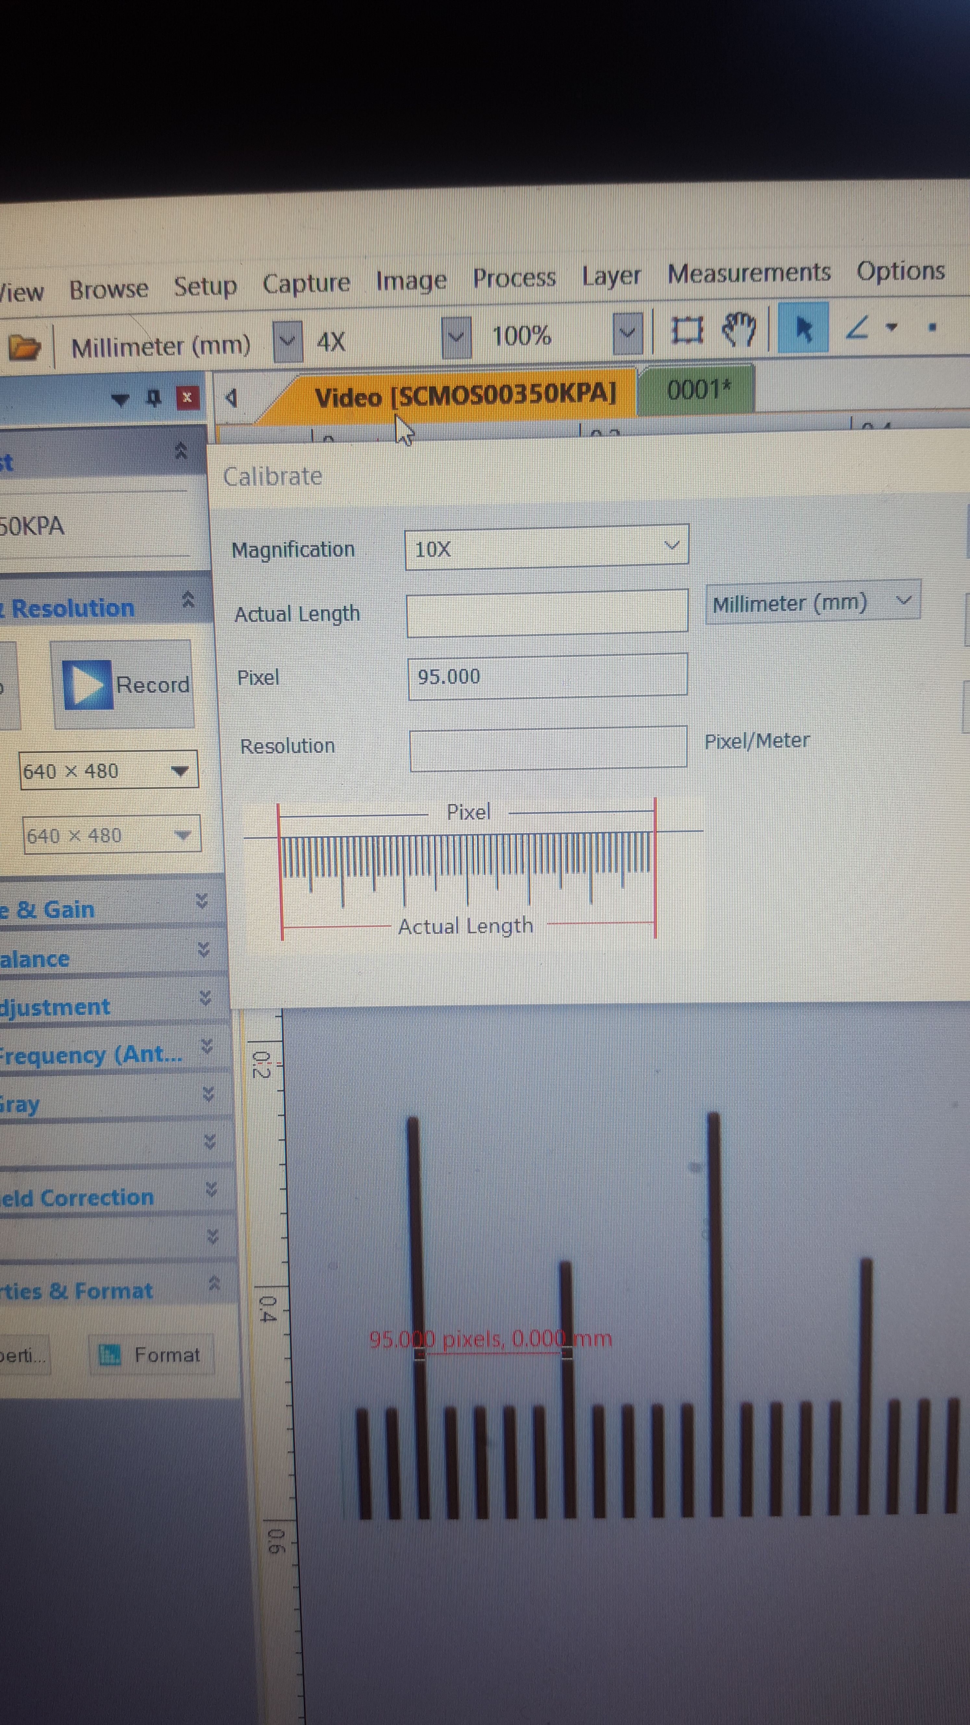Select the hand pan tool
The height and width of the screenshot is (1725, 970).
coord(739,329)
